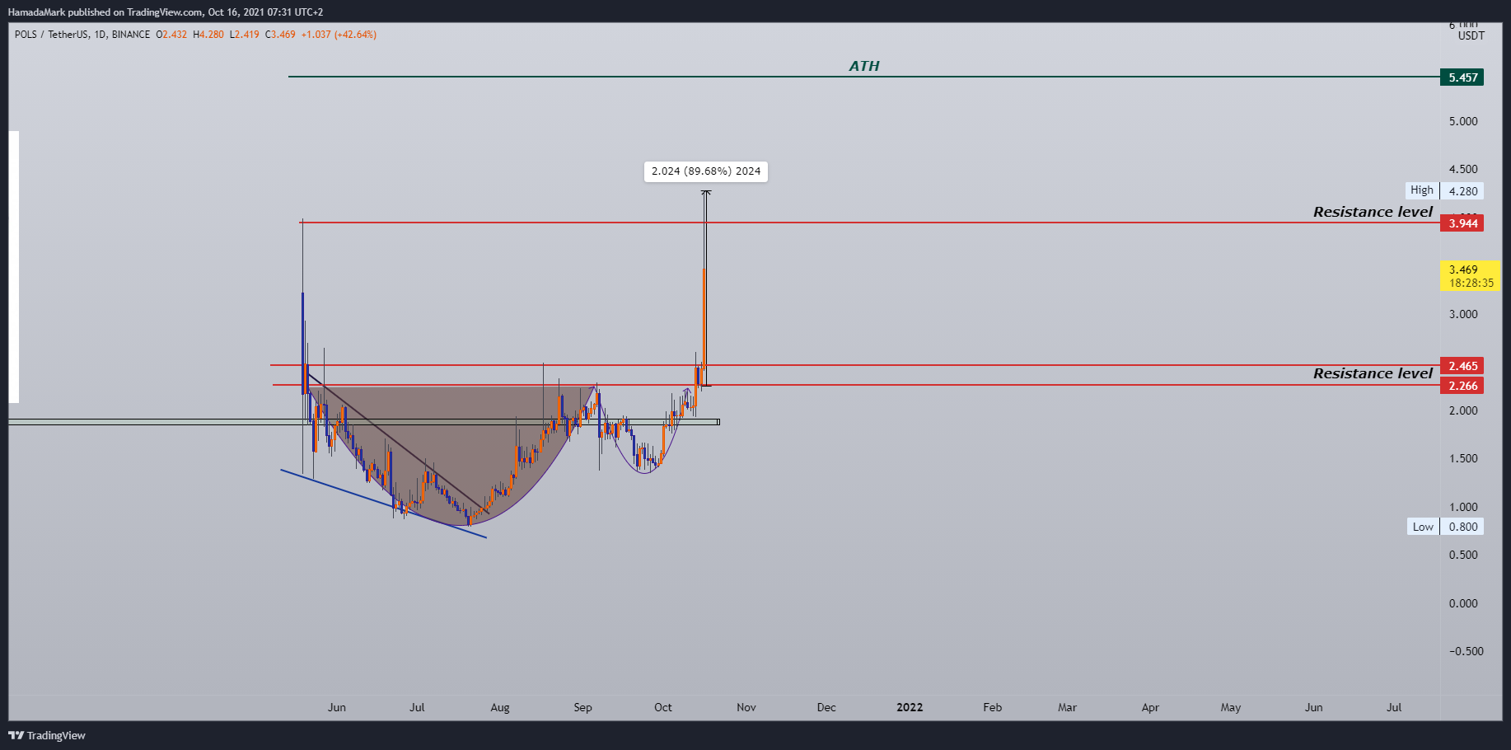Click the Mar label on time axis
Image resolution: width=1511 pixels, height=750 pixels.
1067,707
